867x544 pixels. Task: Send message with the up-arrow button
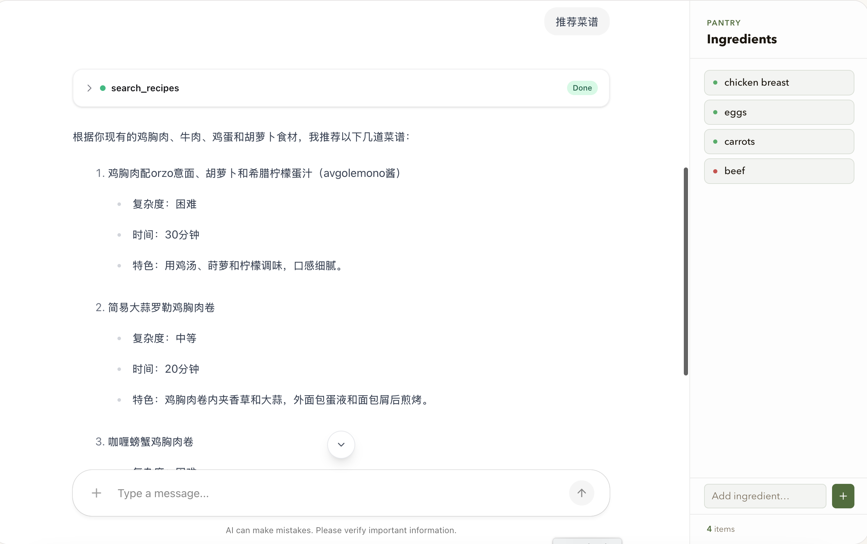[x=581, y=493]
